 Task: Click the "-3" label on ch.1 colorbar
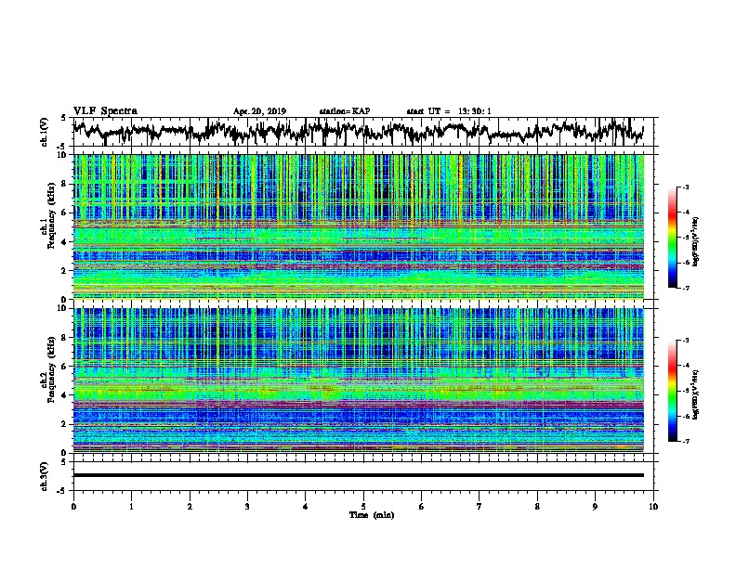(x=686, y=187)
